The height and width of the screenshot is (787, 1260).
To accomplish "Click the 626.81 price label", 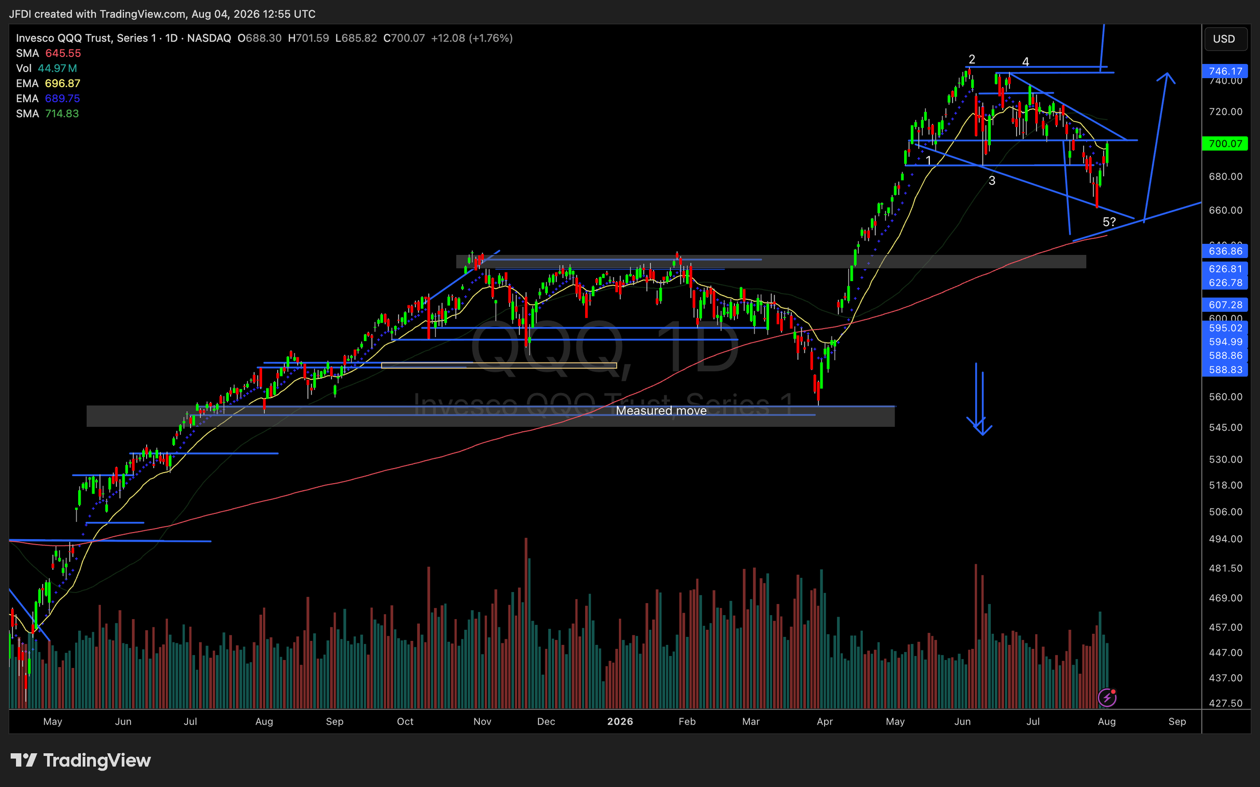I will pyautogui.click(x=1225, y=269).
